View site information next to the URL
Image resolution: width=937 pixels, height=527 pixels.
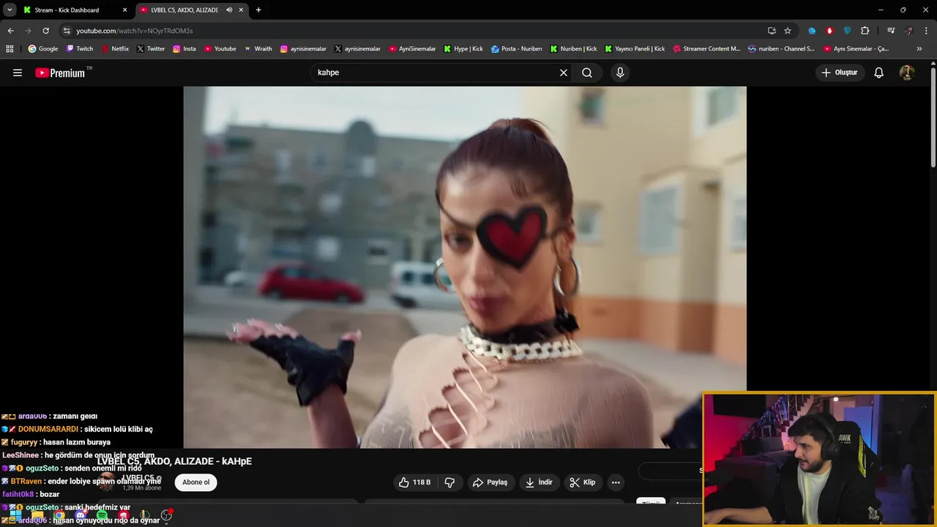coord(67,31)
